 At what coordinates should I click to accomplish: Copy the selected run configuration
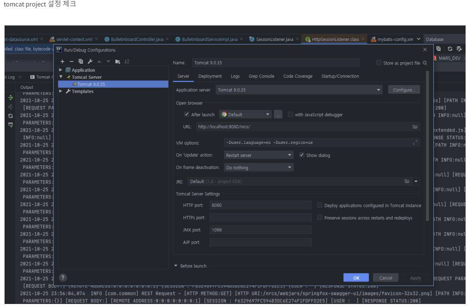81,61
